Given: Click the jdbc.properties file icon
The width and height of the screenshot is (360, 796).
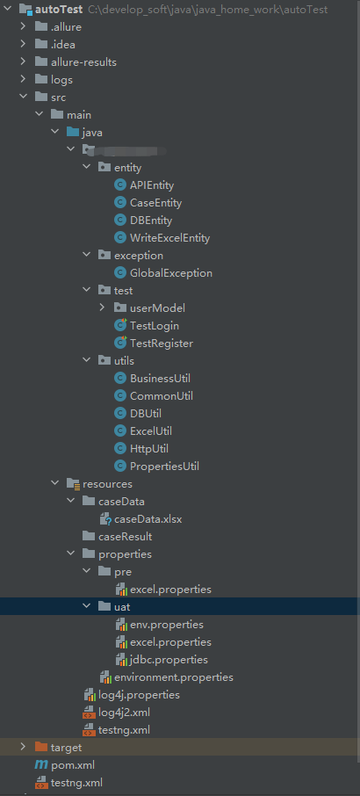Looking at the screenshot, I should point(120,660).
